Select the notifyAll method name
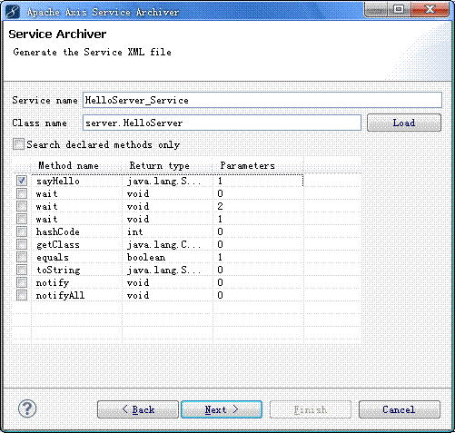Screen dimensions: 455x433 point(60,295)
